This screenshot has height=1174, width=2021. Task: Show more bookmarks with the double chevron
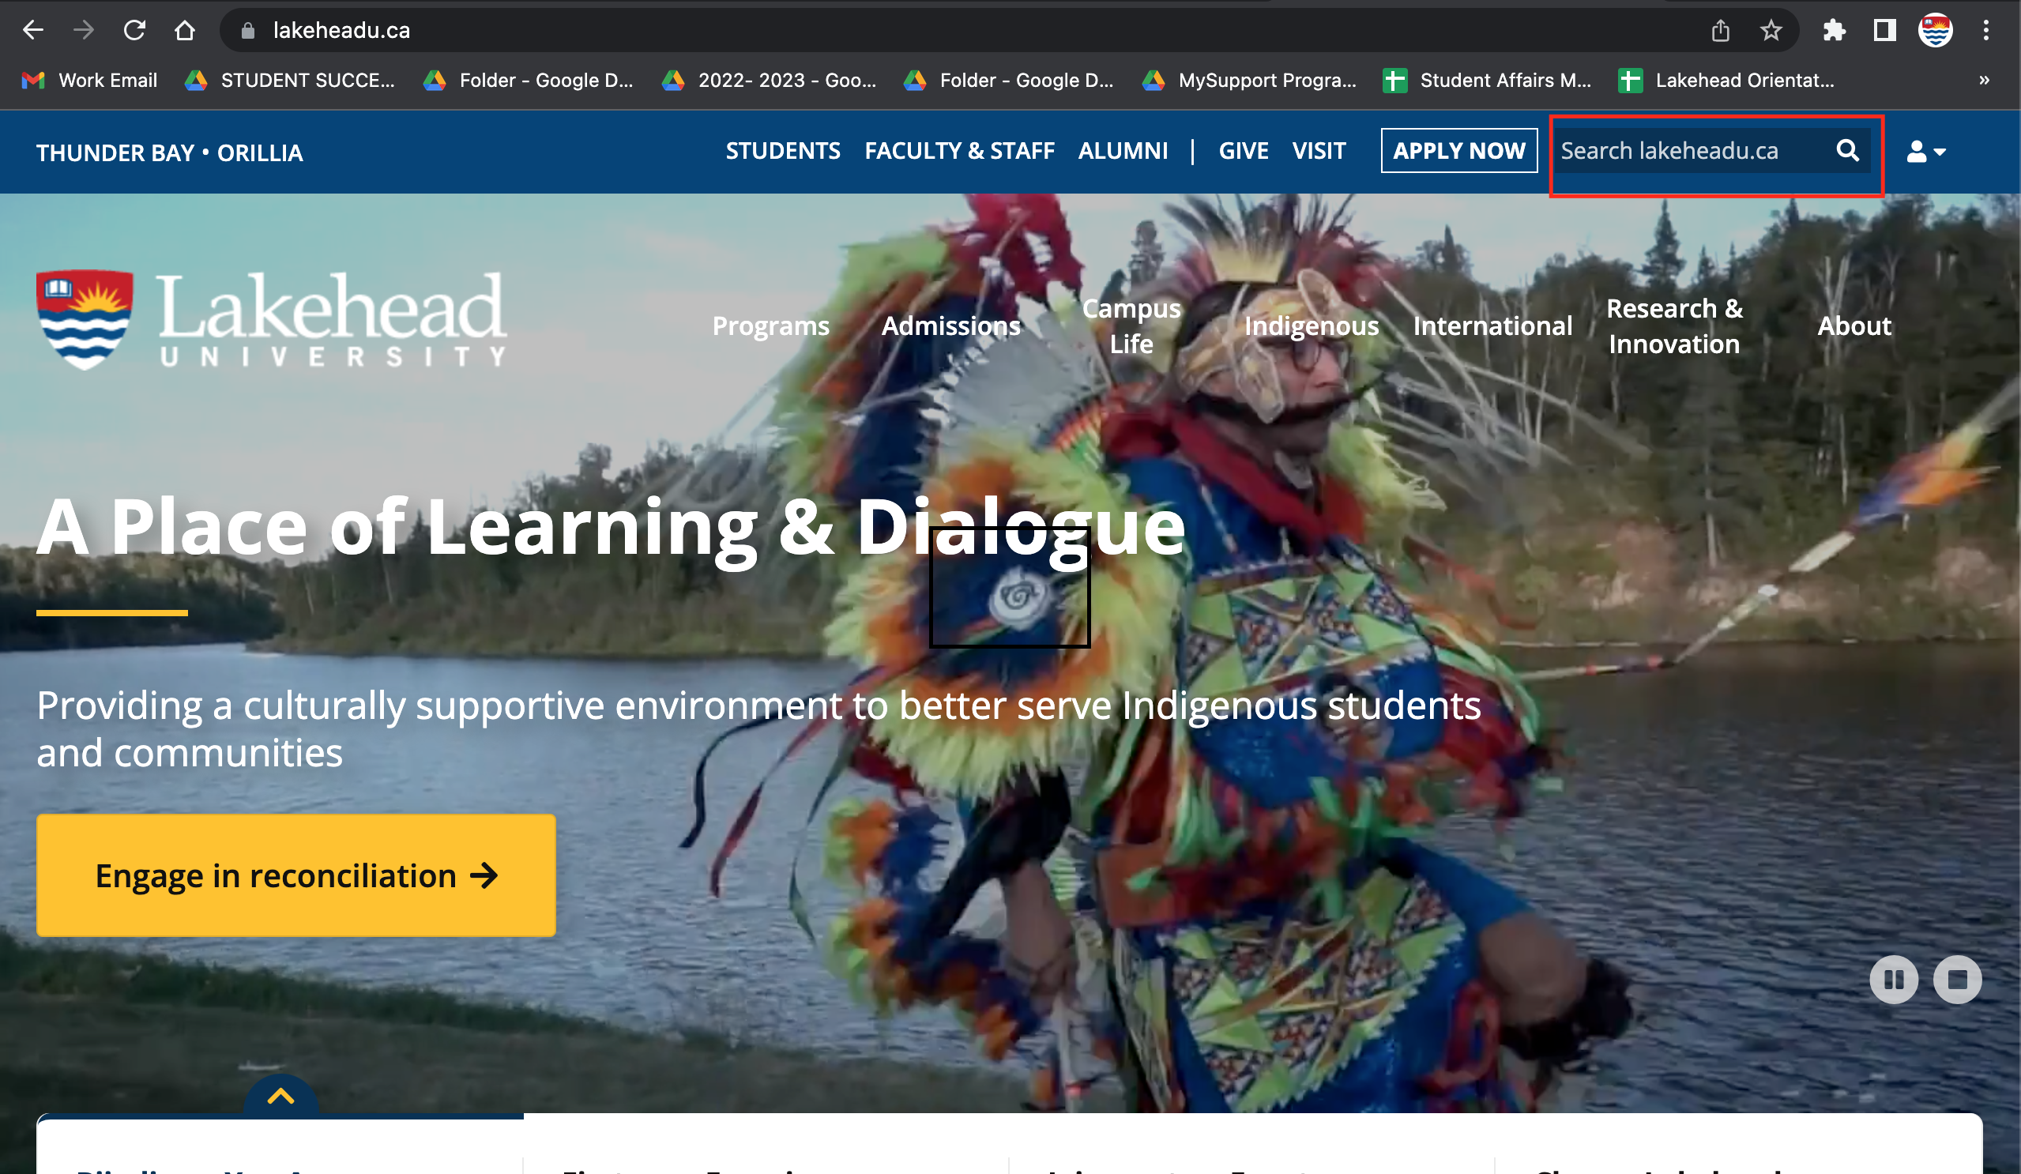(x=1984, y=81)
